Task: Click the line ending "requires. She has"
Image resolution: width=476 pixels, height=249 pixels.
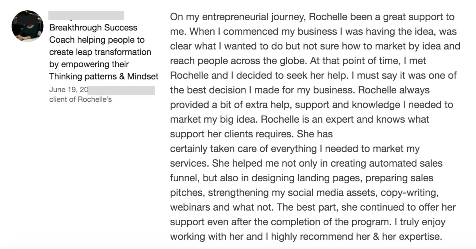Action: 251,134
